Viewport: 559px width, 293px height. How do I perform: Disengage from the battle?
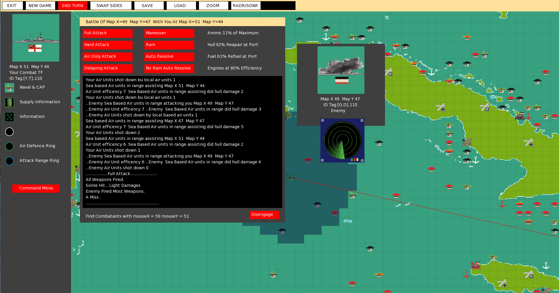264,215
